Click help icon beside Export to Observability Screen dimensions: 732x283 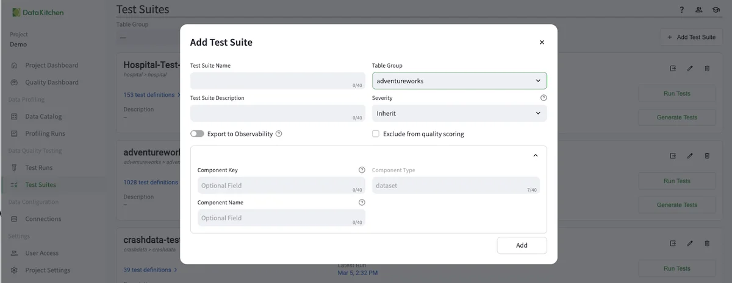point(279,134)
